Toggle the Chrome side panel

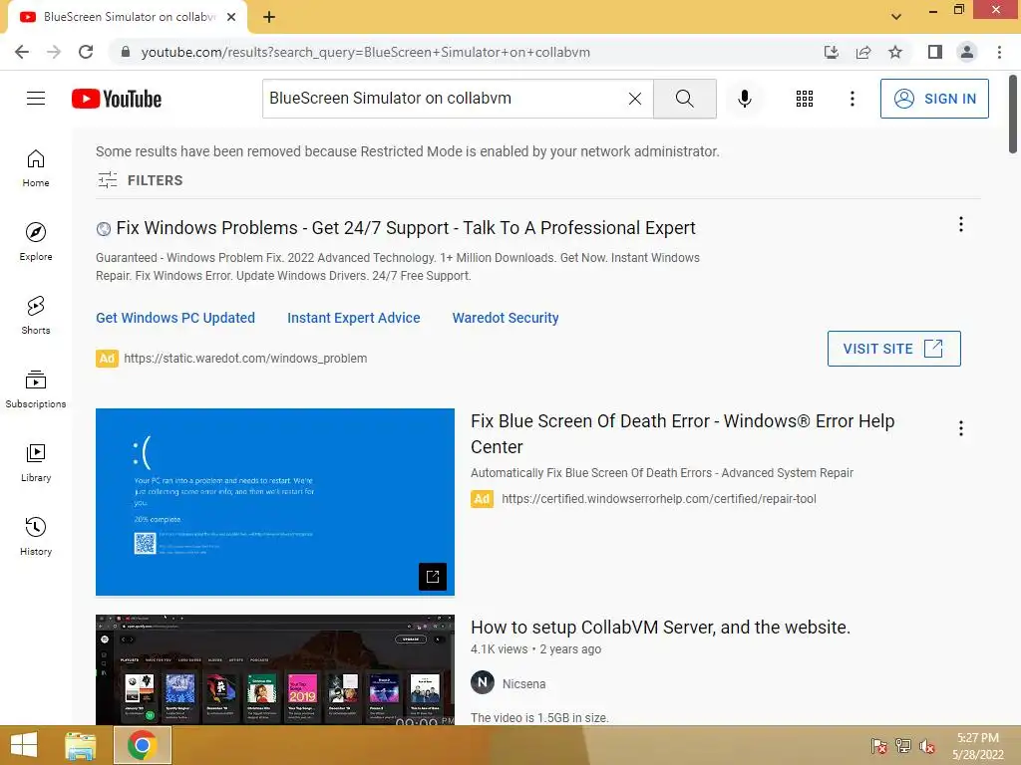(935, 52)
